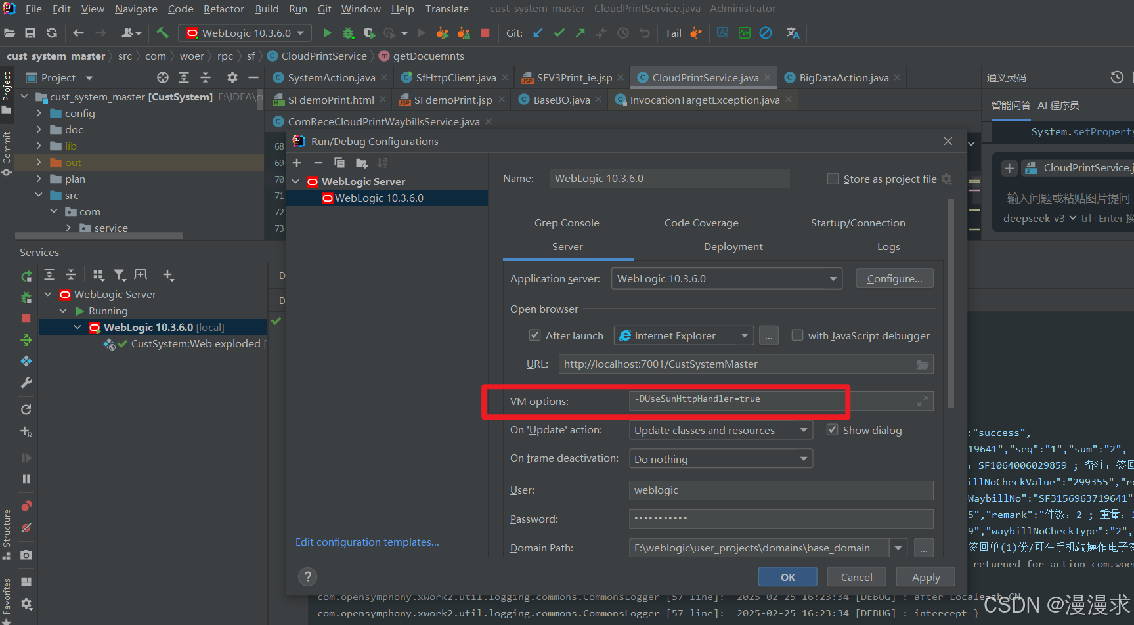Viewport: 1134px width, 625px height.
Task: Toggle Show dialog checkbox
Action: point(832,429)
